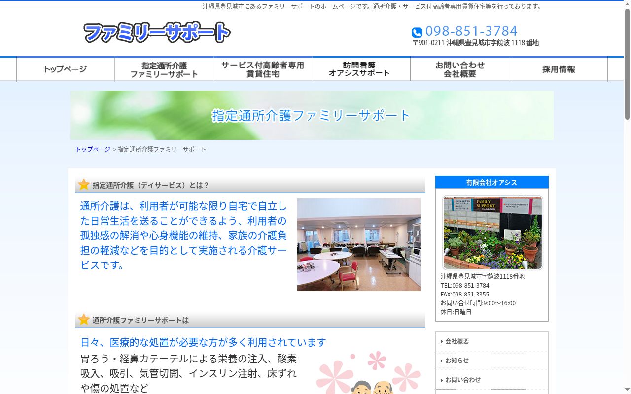The image size is (631, 394).
Task: Open the お知らせ sidebar link
Action: tap(492, 361)
